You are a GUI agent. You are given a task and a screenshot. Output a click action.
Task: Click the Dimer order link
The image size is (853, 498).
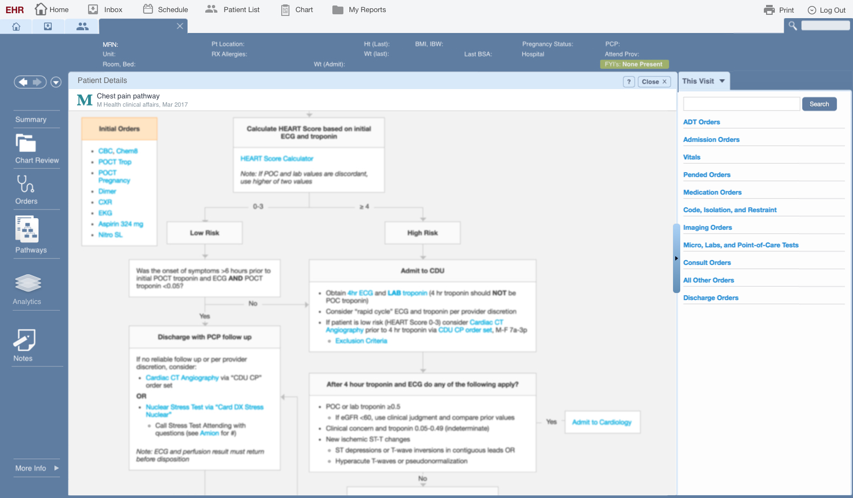pos(107,191)
